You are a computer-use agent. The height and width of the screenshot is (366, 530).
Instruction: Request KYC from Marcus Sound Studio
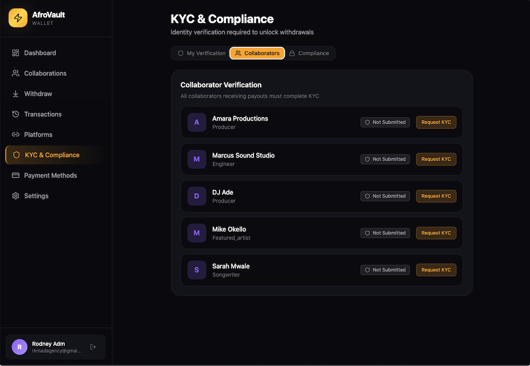tap(436, 159)
